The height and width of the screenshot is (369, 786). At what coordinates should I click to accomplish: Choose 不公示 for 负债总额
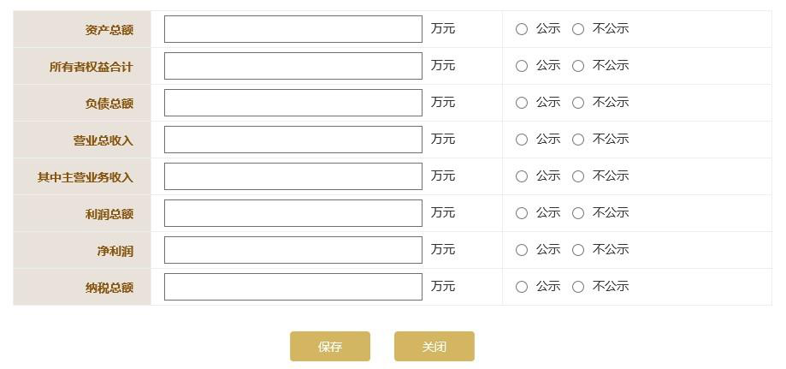(578, 103)
